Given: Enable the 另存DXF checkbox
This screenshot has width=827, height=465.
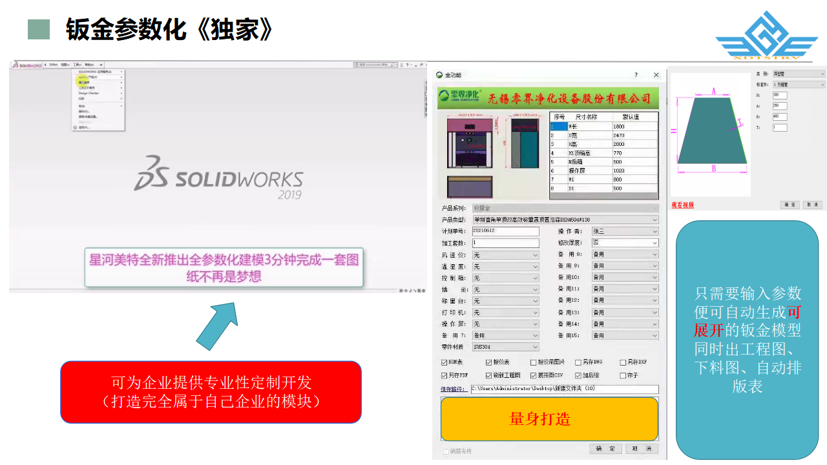Looking at the screenshot, I should (x=623, y=363).
